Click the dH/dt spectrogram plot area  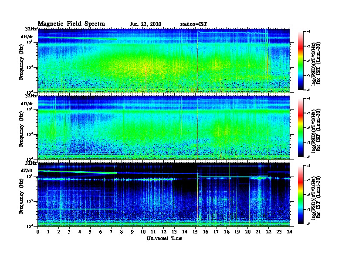[164, 60]
